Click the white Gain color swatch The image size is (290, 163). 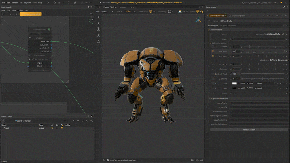coord(234,84)
